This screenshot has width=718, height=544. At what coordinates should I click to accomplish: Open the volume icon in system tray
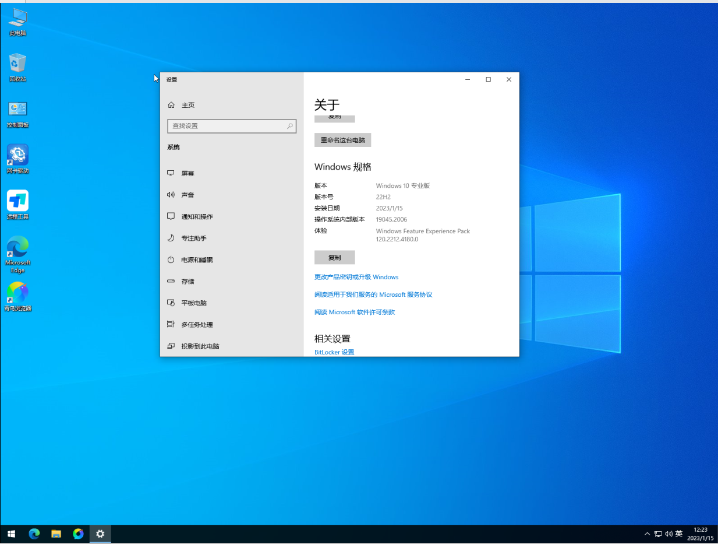click(x=669, y=534)
